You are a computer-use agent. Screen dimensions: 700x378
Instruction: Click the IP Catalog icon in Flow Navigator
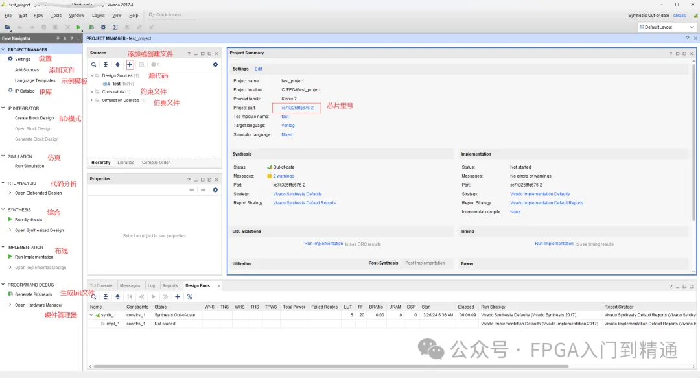tap(10, 91)
